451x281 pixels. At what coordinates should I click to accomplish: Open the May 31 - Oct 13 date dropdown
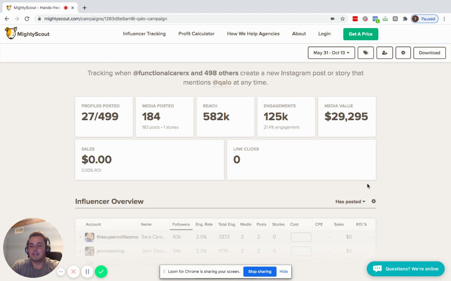[x=331, y=53]
